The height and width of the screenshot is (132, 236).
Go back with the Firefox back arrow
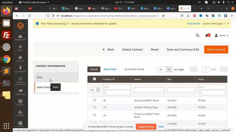pyautogui.click(x=17, y=16)
